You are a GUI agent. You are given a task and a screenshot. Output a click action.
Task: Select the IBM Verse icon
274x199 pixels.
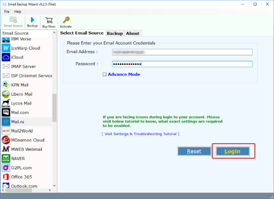pyautogui.click(x=6, y=40)
